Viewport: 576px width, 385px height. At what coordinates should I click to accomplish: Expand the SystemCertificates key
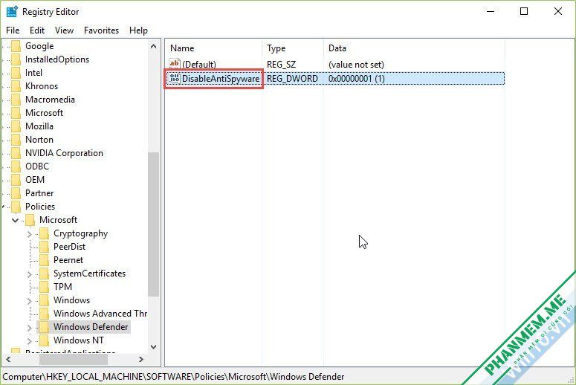(30, 274)
